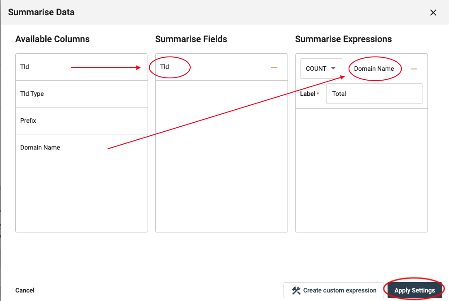Screen dimensions: 449x301
Task: Remove the COUNT Domain Name expression
Action: click(414, 69)
